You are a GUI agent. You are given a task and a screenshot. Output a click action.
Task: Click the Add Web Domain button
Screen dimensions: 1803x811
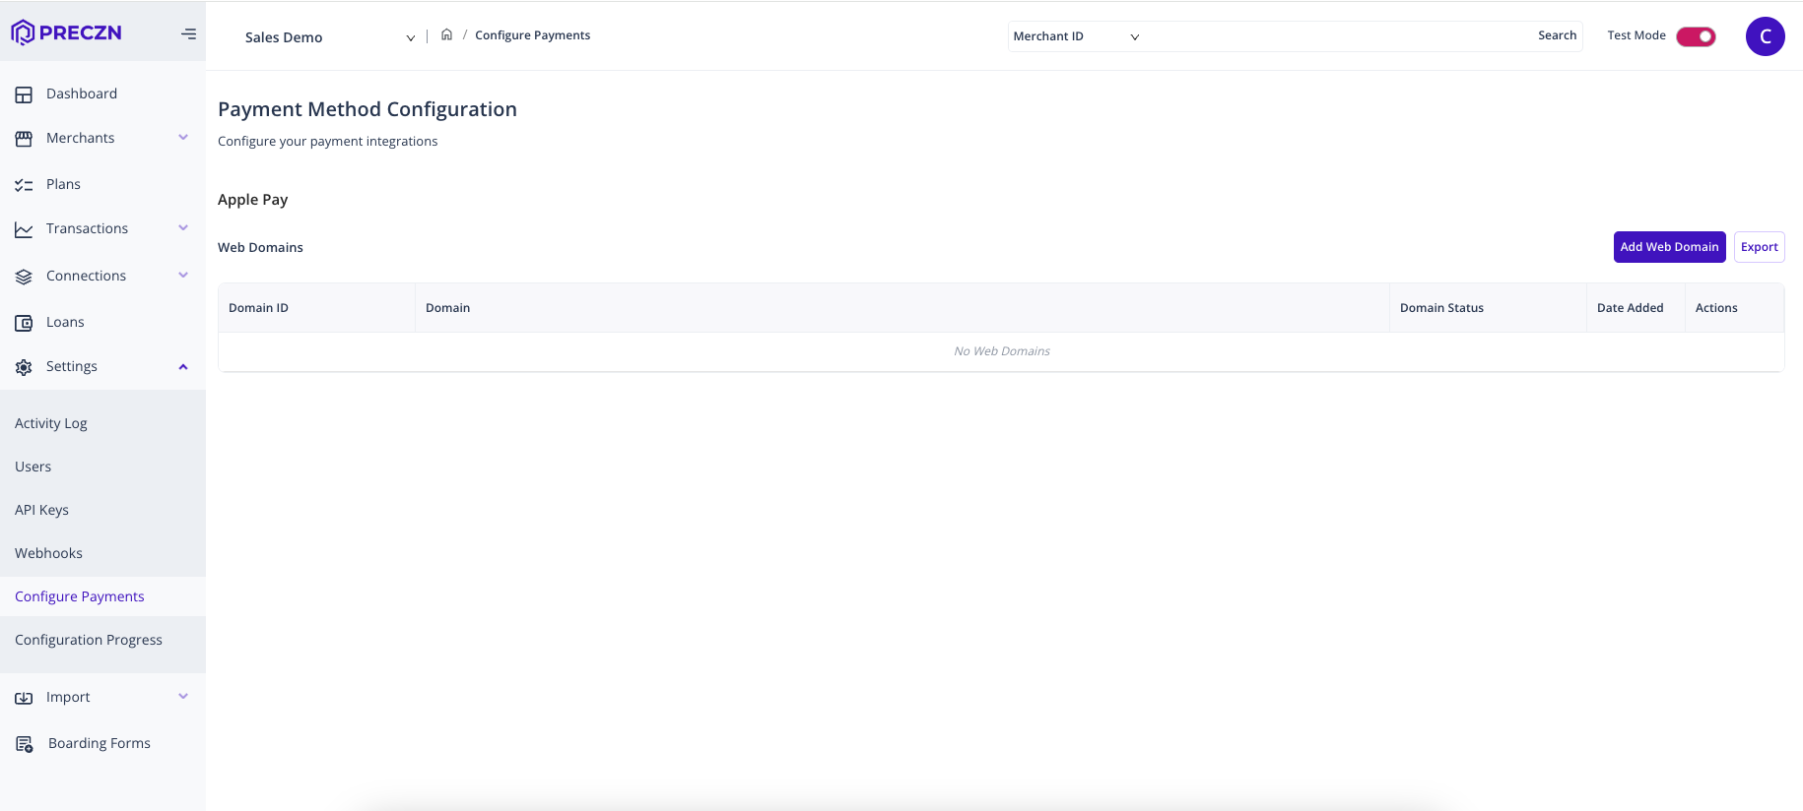(1669, 247)
